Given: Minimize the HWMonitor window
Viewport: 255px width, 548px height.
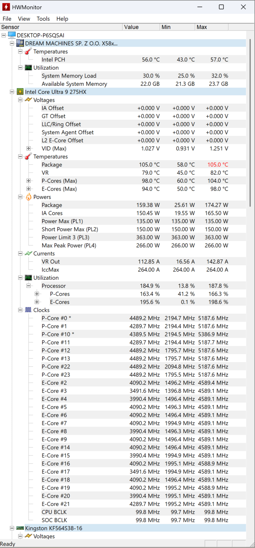Looking at the screenshot, I should click(199, 7).
